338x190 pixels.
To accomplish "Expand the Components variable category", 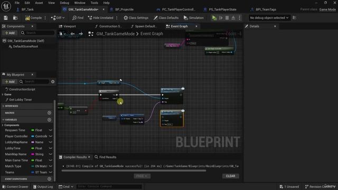I will 3,125.
